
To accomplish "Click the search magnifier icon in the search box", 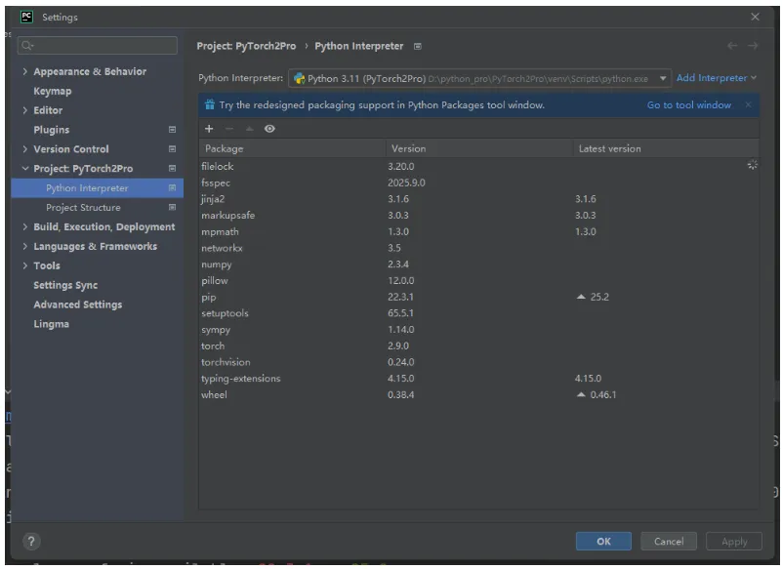I will [27, 45].
